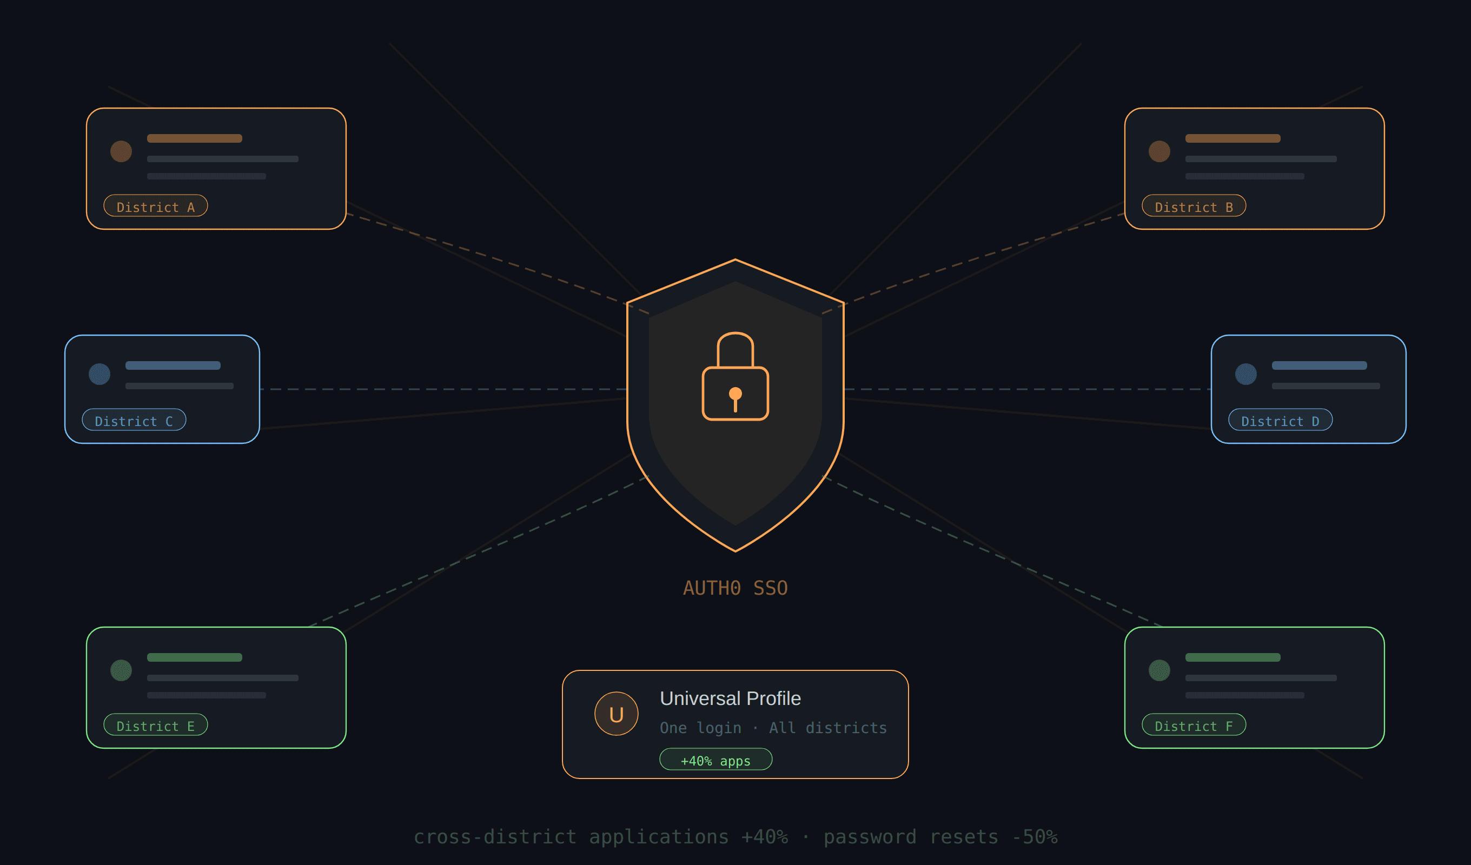Select the District D tag
1471x865 pixels.
(1280, 420)
